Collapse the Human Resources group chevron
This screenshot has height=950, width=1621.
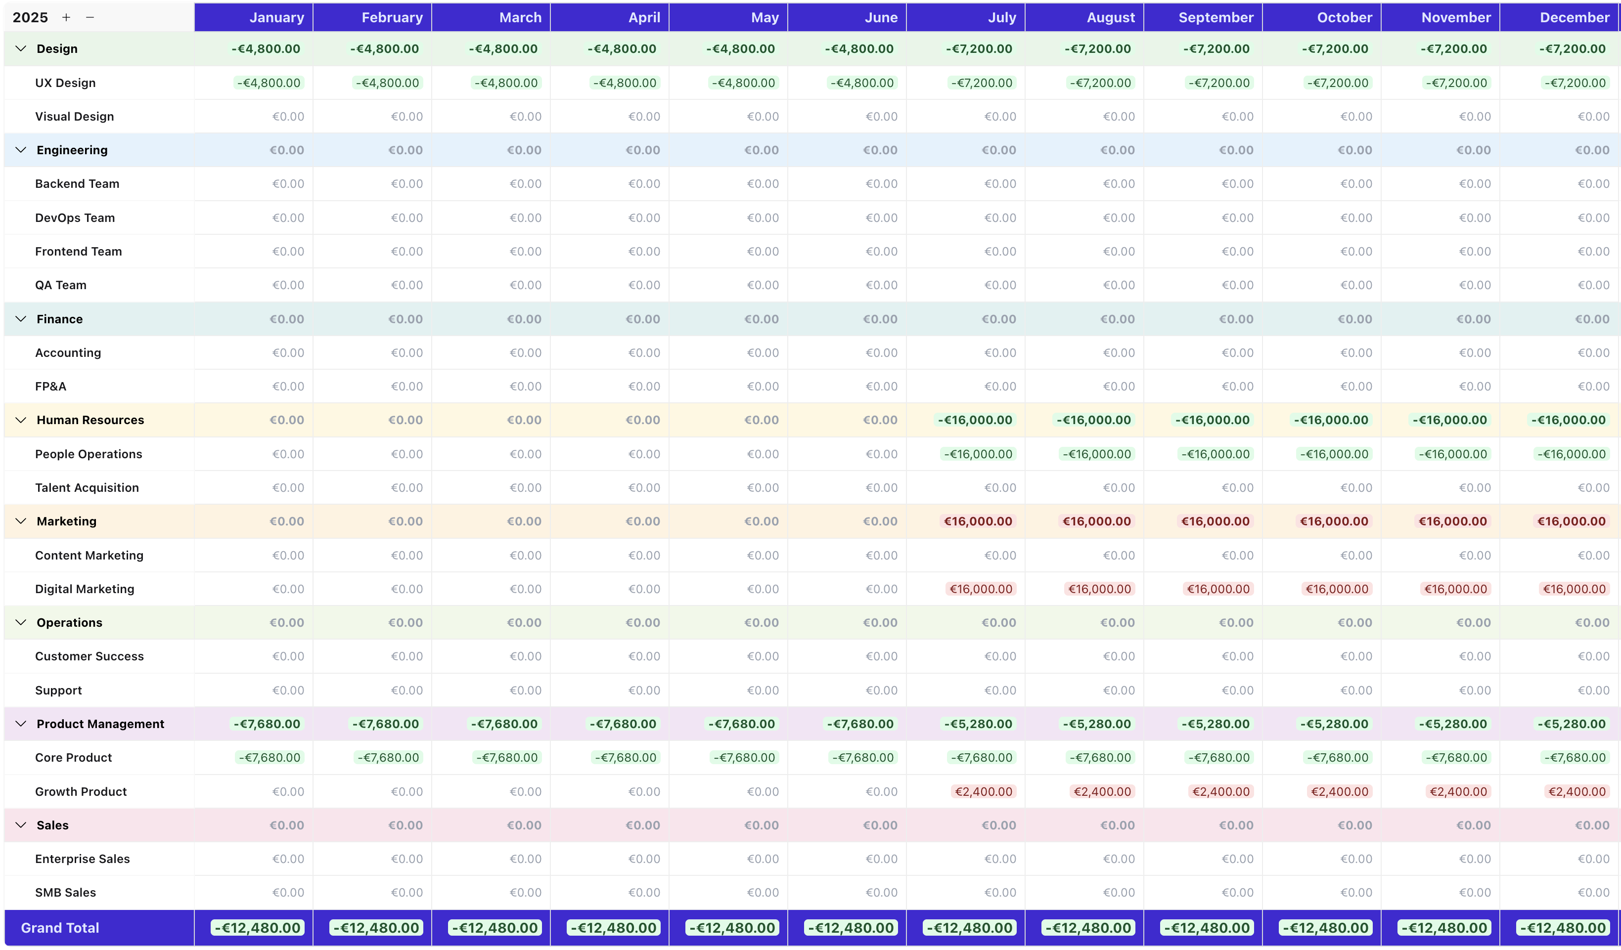point(21,420)
